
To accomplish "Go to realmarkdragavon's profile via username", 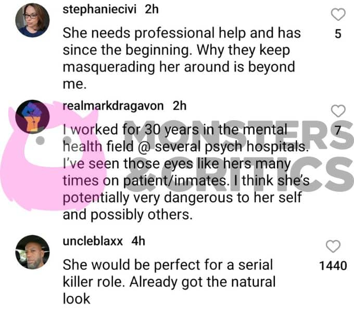I will tap(113, 106).
